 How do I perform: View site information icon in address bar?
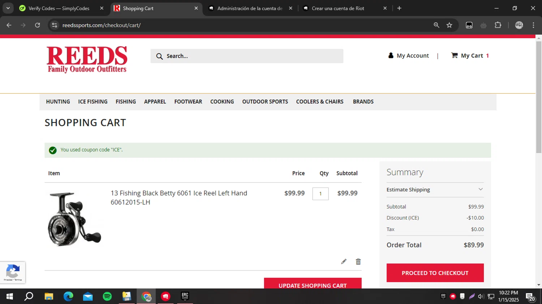(55, 25)
